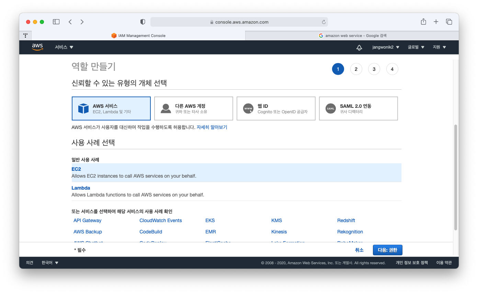Open 개인 정보 보호 정책 link
Screen dimensions: 478x294
tap(412, 263)
